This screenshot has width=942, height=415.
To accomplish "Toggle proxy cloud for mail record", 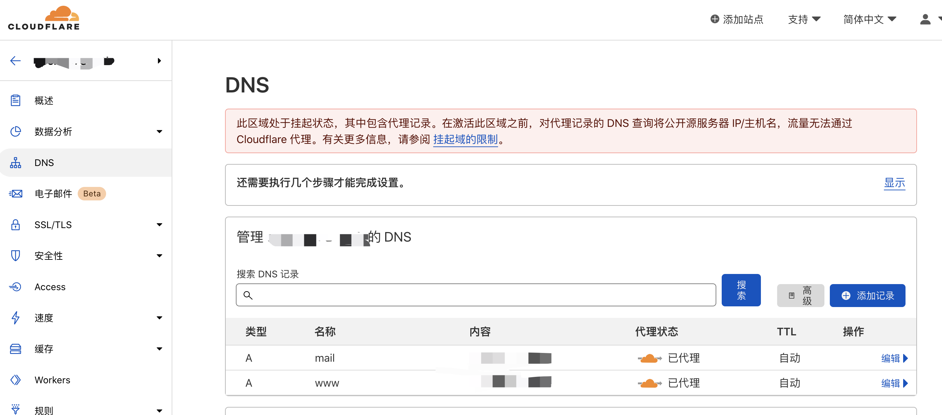I will (x=649, y=358).
